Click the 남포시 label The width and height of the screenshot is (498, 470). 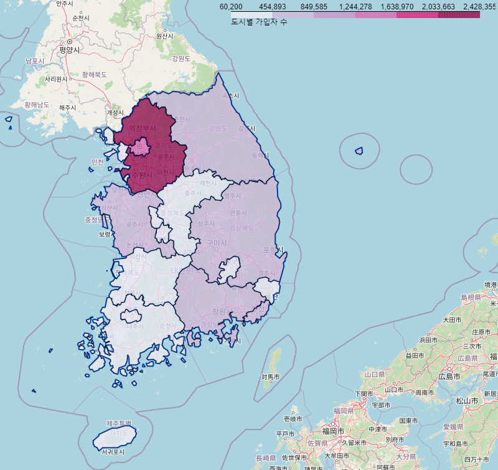[x=35, y=60]
